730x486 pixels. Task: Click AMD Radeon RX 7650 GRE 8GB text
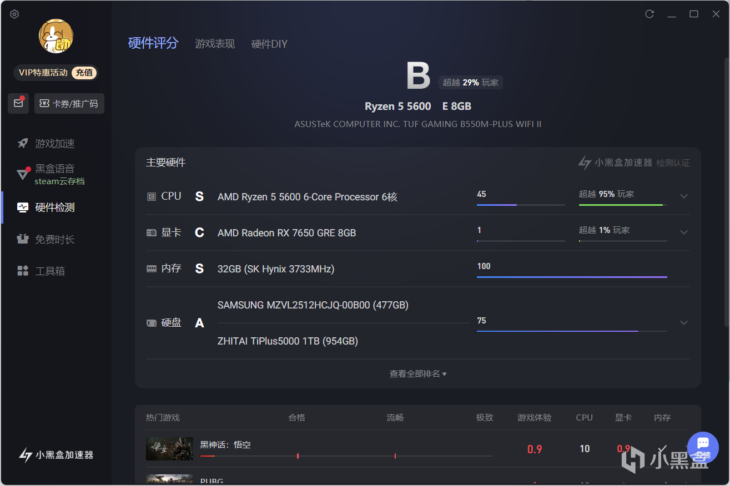[287, 233]
